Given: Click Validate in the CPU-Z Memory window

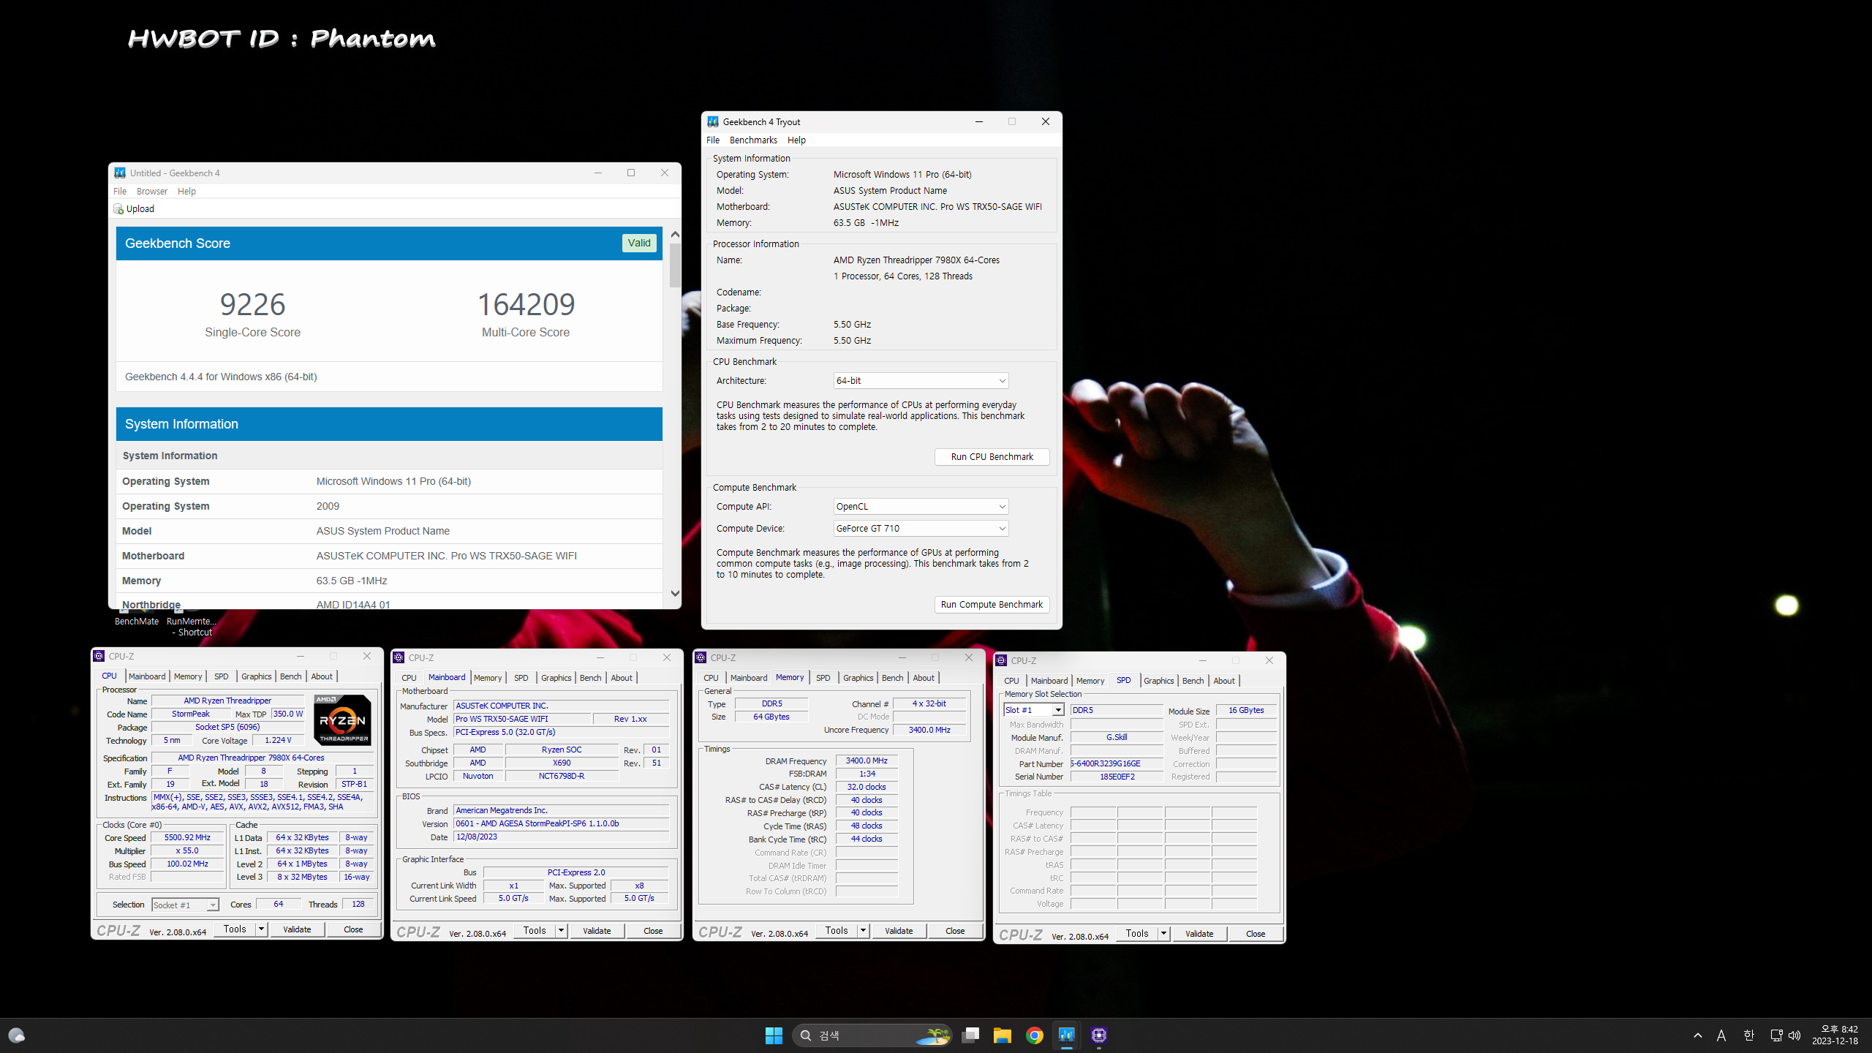Looking at the screenshot, I should 899,931.
